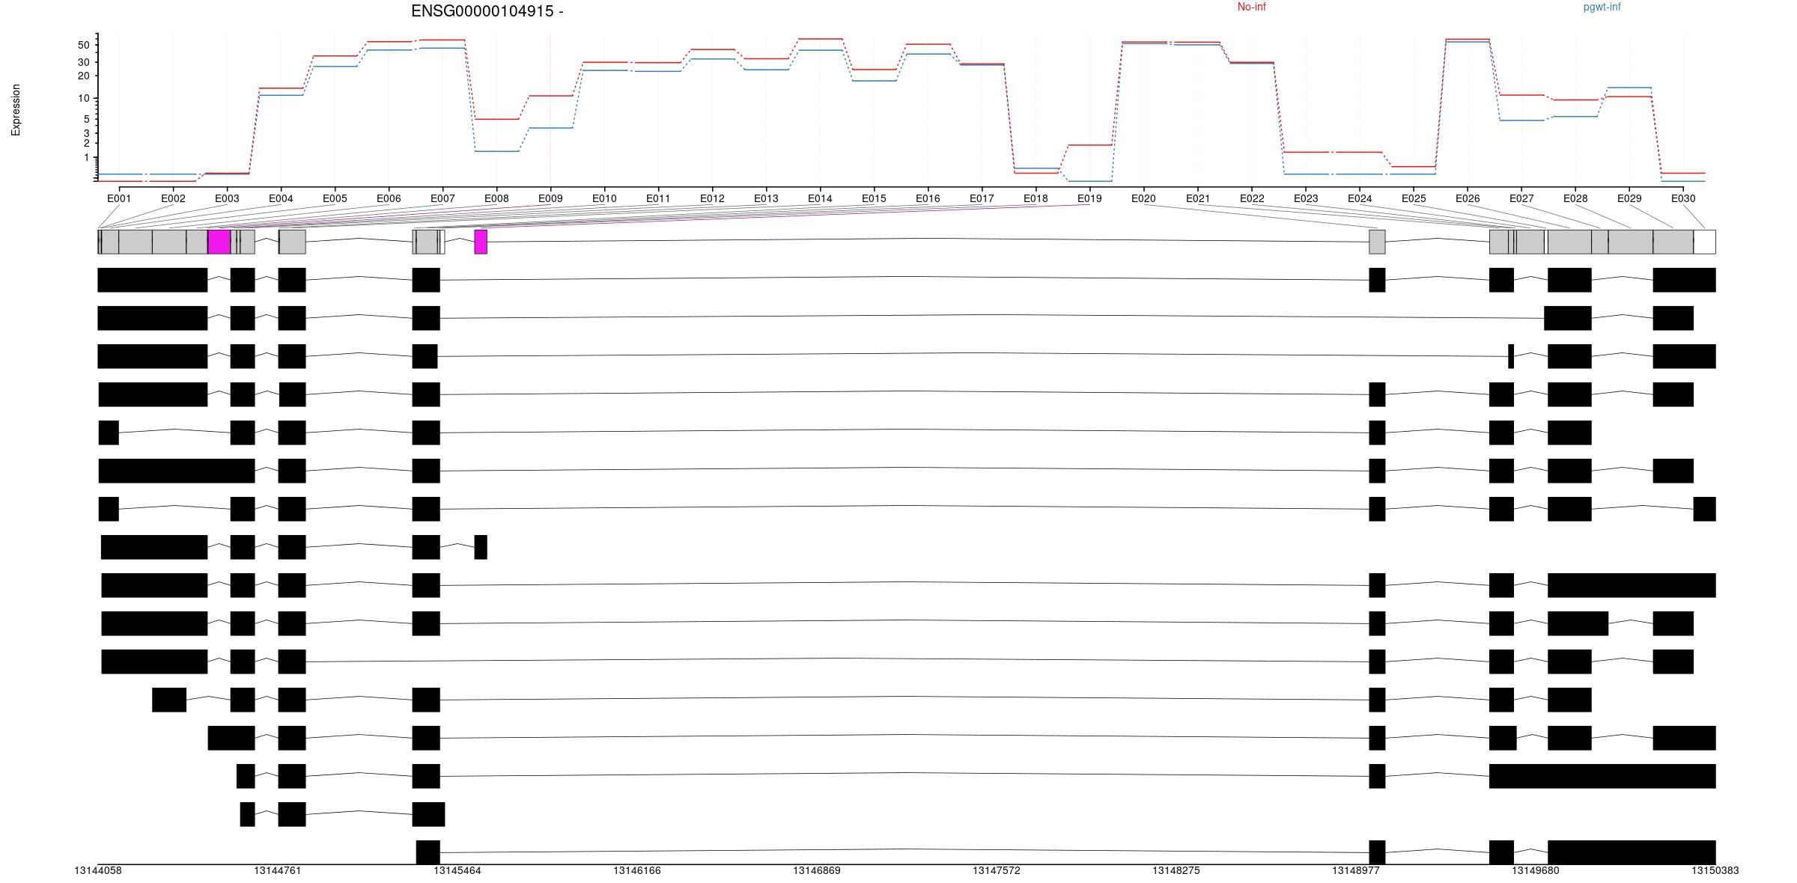Click the y-axis tick label 30

83,62
